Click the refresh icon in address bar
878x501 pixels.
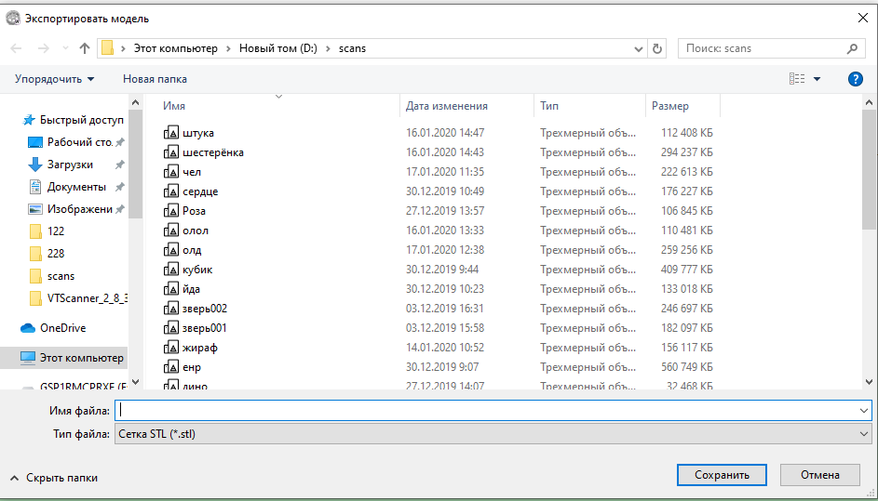click(658, 48)
